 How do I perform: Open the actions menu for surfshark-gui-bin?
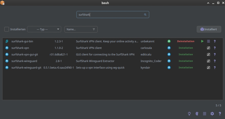pos(208,41)
